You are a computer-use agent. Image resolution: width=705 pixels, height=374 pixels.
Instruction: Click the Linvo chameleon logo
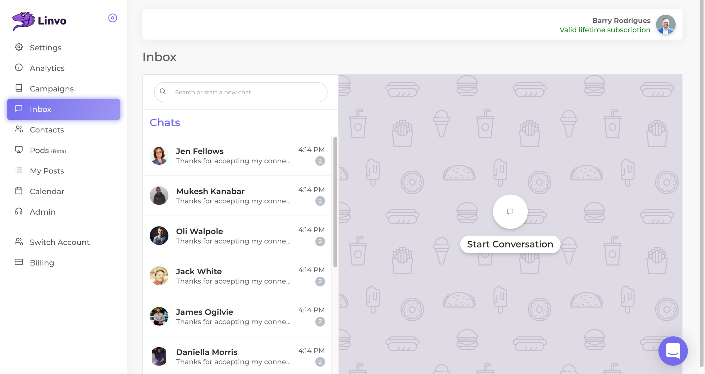(x=23, y=21)
